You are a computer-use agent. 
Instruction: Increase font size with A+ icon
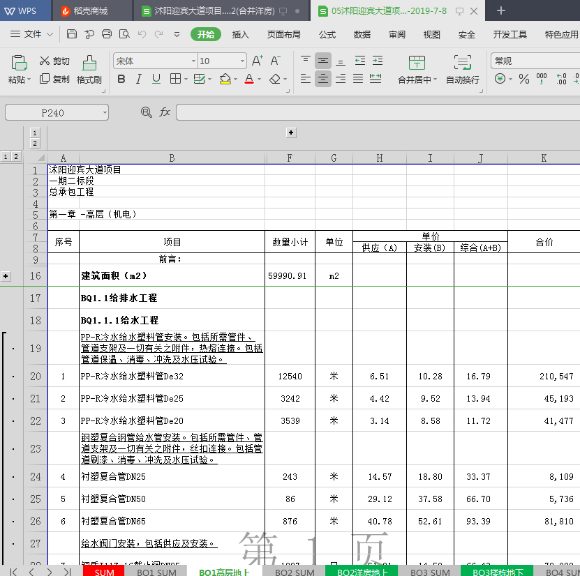click(257, 61)
